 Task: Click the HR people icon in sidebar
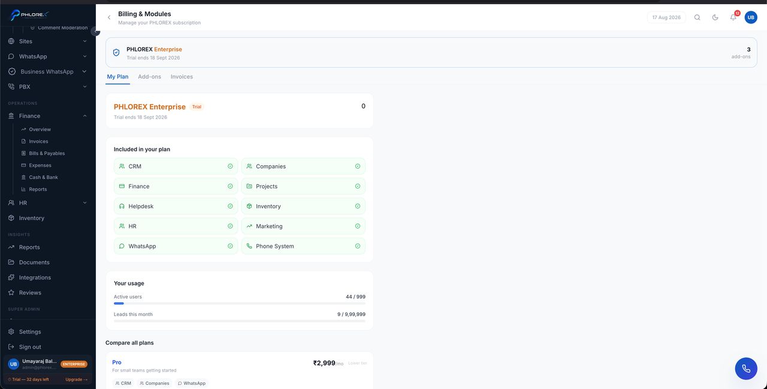point(11,203)
